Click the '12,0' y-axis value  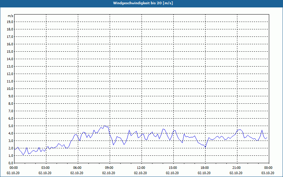point(10,74)
